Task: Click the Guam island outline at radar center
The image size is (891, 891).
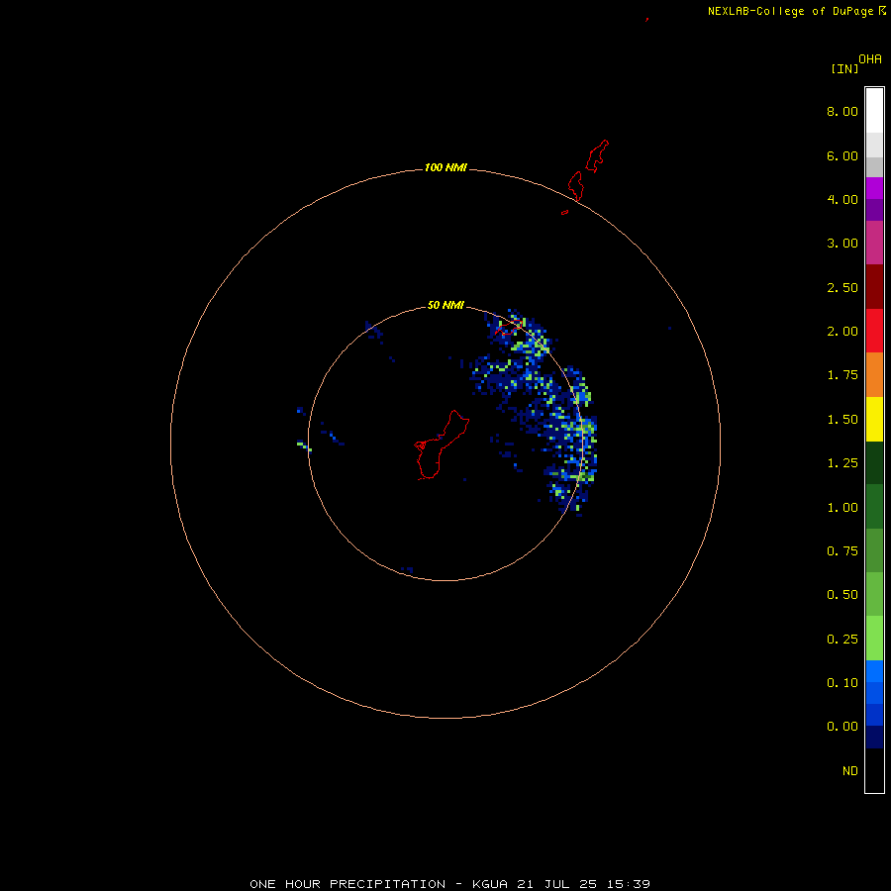Action: [442, 445]
